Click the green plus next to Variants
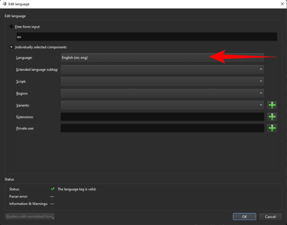This screenshot has height=225, width=287. [x=272, y=105]
